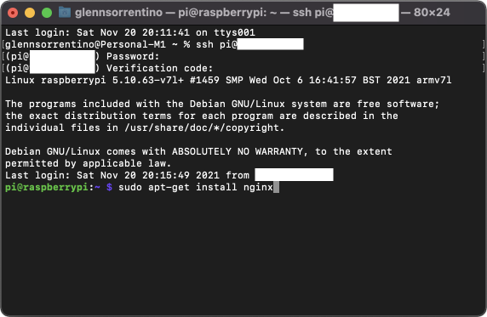487x317 pixels.
Task: Click the ABSOLUTELY NO WARRANTY text
Action: [238, 151]
